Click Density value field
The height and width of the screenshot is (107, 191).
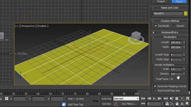coord(176,74)
